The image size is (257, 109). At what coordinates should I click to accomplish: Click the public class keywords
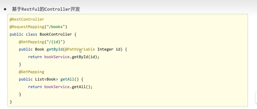[23, 34]
